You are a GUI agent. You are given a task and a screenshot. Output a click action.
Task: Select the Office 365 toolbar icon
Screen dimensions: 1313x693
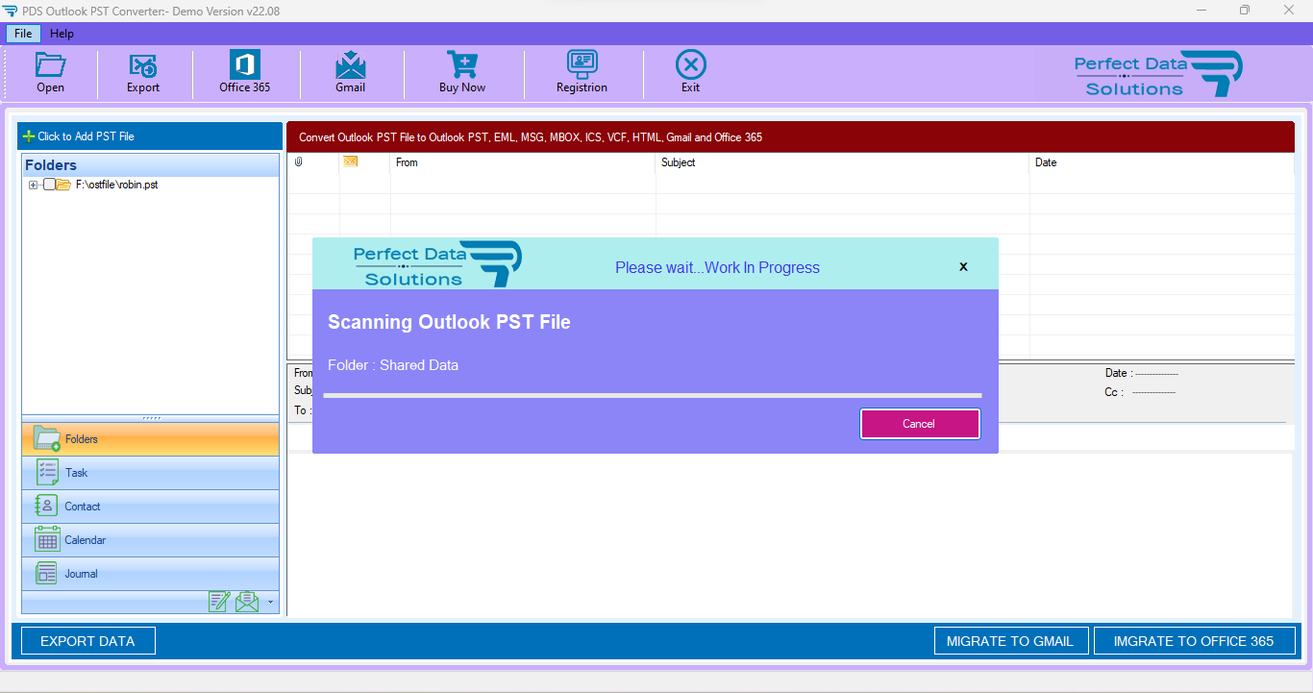(244, 64)
